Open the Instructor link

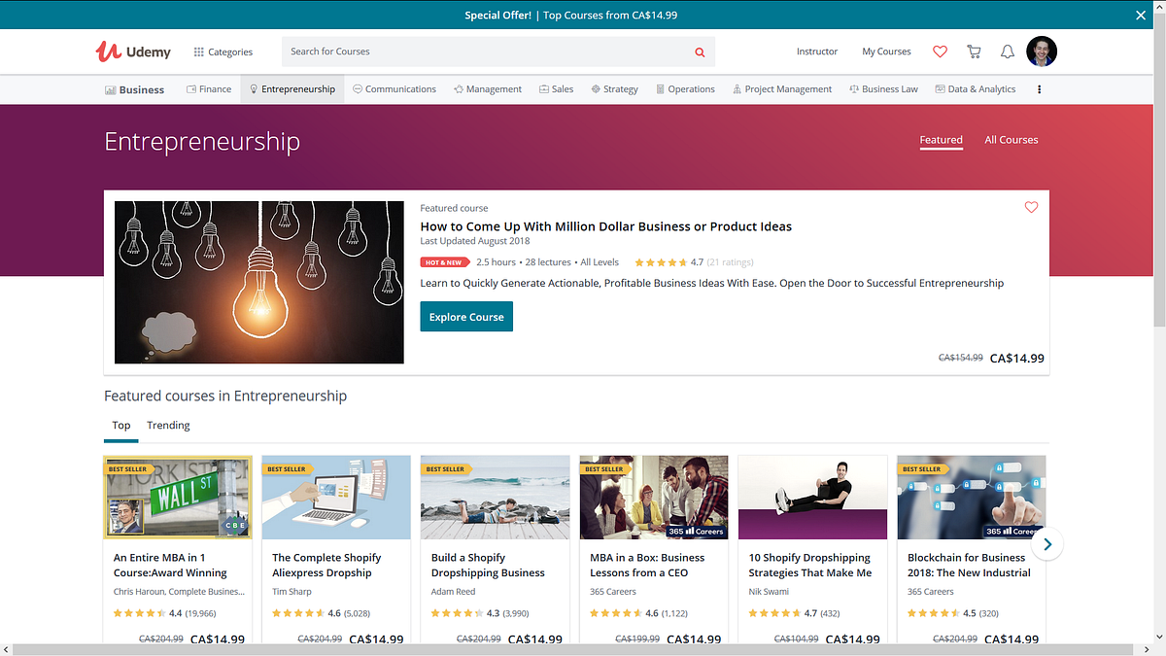click(817, 52)
